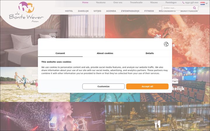
Task: Open the Nieuws link
Action: 154,3
